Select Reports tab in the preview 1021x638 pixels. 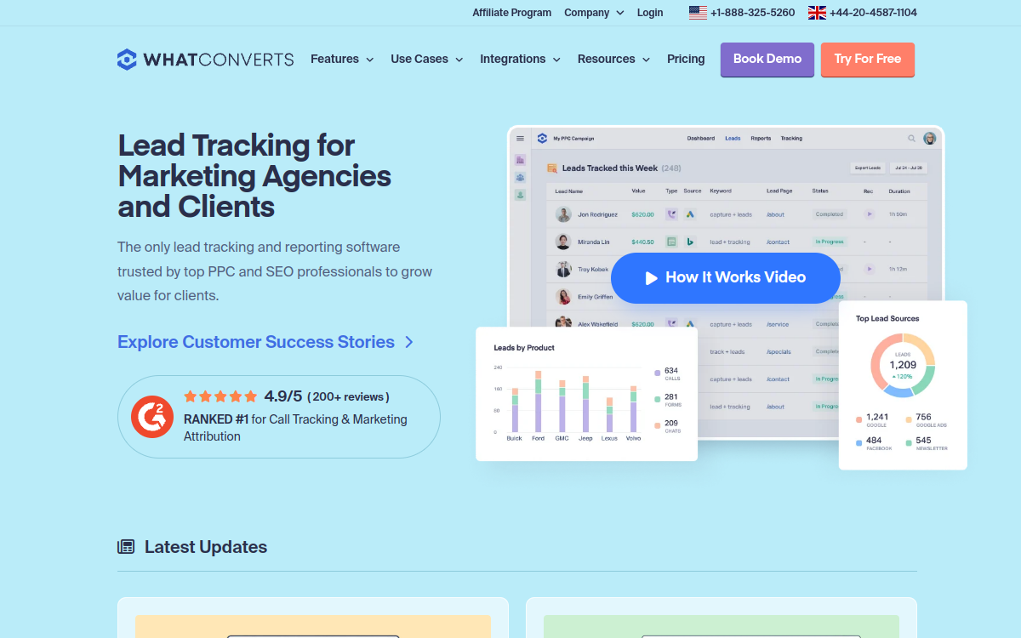point(761,139)
